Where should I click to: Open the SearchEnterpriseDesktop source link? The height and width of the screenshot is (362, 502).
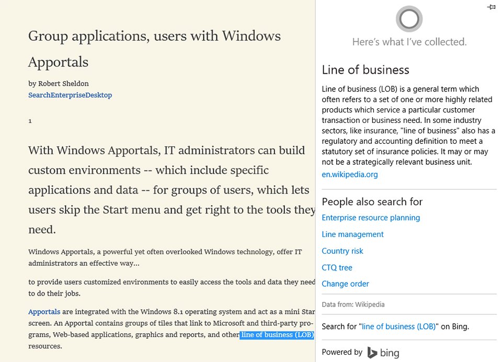[x=70, y=95]
